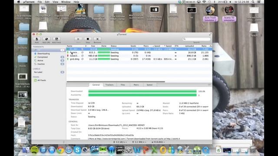This screenshot has height=156, width=278.
Task: Select the Downloading filter in sidebar
Action: click(43, 54)
